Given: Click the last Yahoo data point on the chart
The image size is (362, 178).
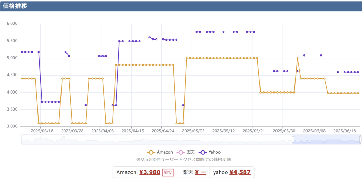Looking at the screenshot, I should [358, 72].
